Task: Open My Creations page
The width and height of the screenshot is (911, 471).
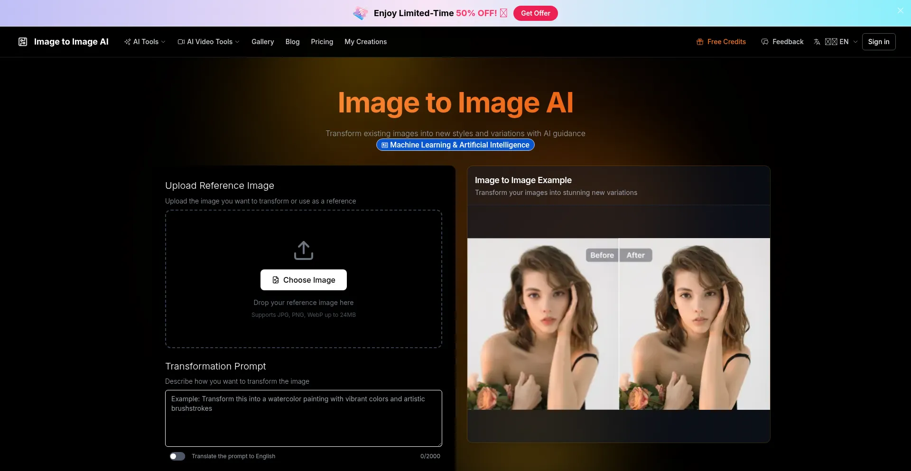Action: tap(365, 42)
